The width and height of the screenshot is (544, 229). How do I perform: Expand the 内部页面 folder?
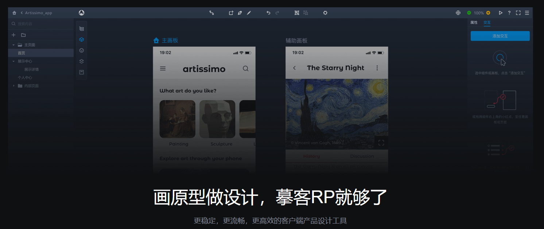coord(13,86)
